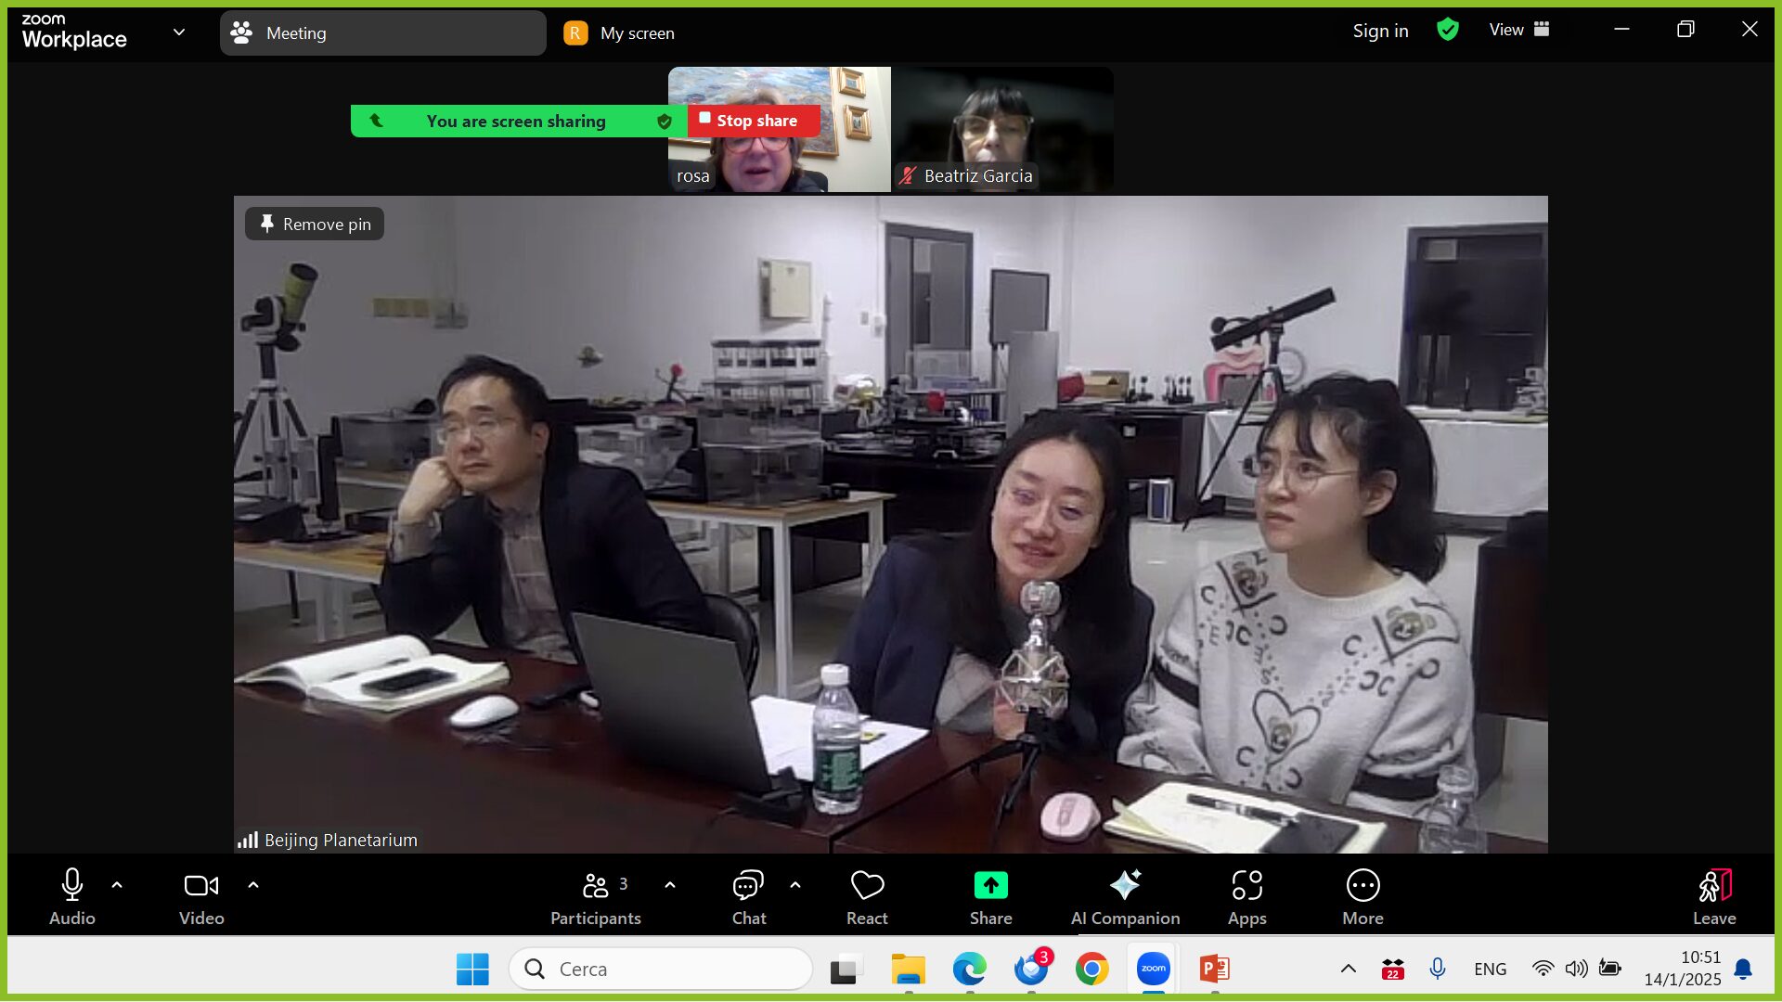This screenshot has width=1782, height=1002.
Task: Switch to the My screen tab
Action: 620,33
